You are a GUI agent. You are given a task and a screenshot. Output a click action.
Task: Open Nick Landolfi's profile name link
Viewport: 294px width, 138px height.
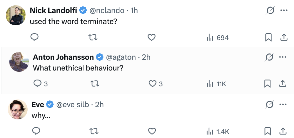coord(53,10)
